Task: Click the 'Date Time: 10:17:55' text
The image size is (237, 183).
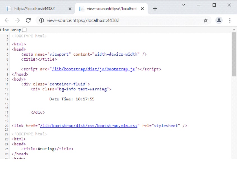Action: coord(72,99)
